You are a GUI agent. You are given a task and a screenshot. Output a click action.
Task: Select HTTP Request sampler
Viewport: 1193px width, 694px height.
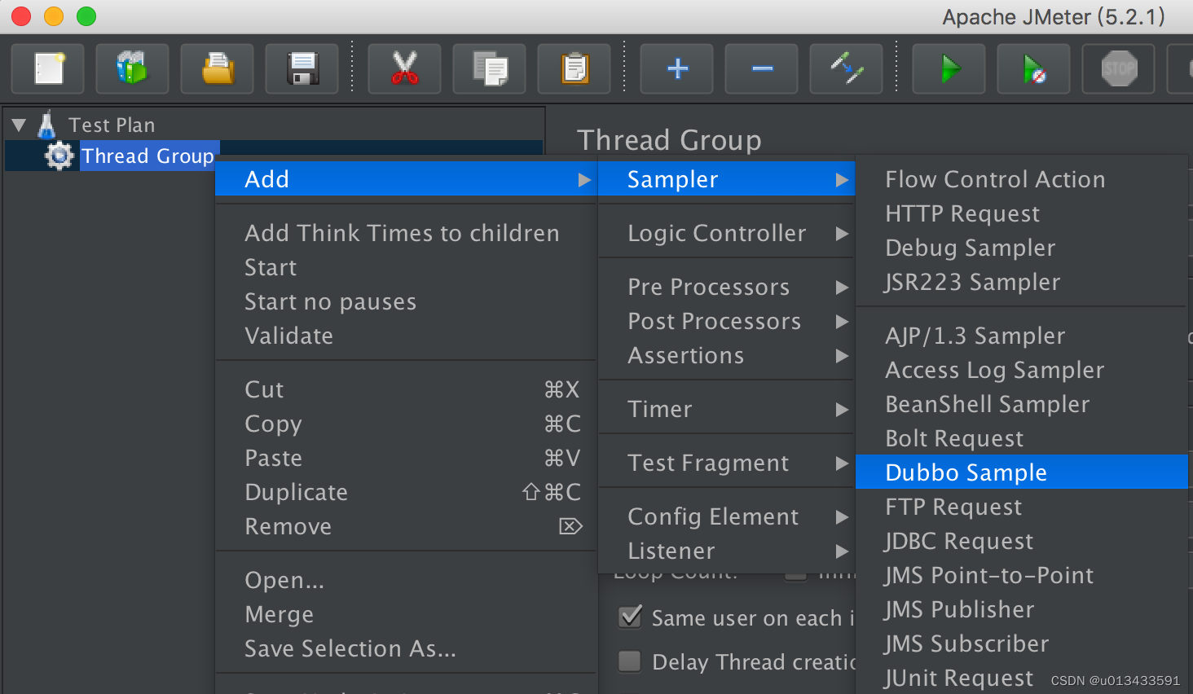tap(1022, 213)
